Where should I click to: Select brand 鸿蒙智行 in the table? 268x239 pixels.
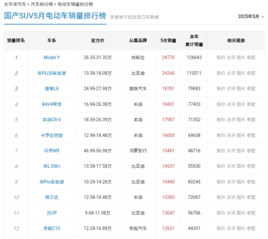pyautogui.click(x=138, y=151)
